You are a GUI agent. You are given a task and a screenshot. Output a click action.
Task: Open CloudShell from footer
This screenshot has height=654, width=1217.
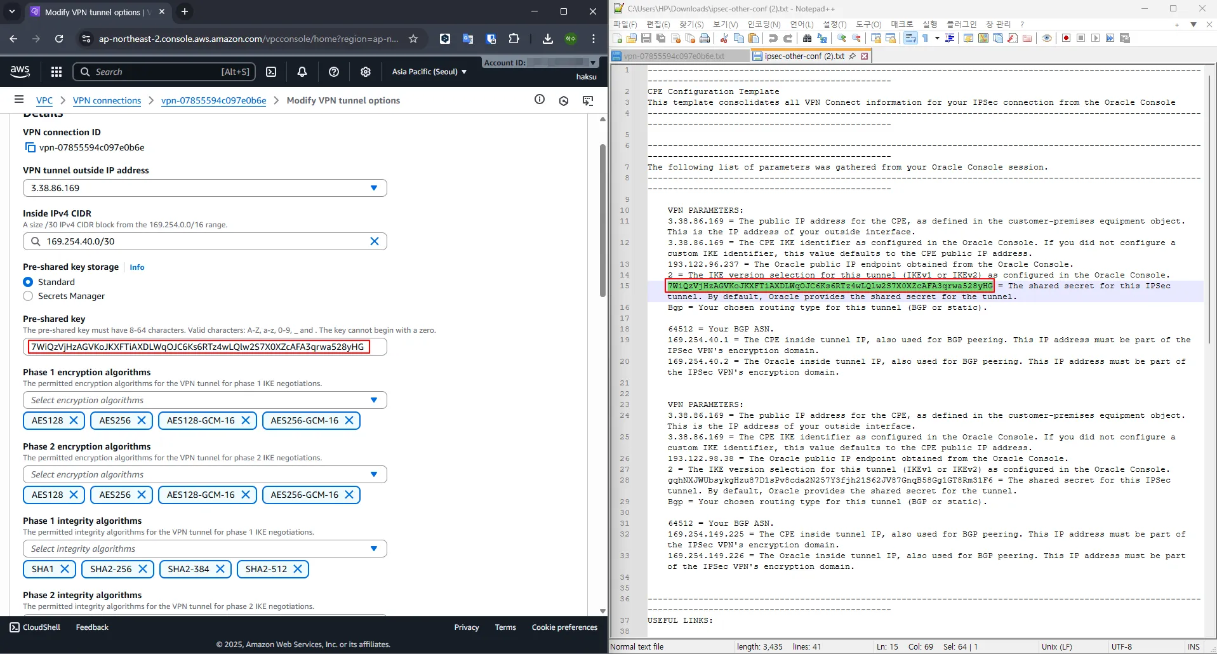click(35, 627)
